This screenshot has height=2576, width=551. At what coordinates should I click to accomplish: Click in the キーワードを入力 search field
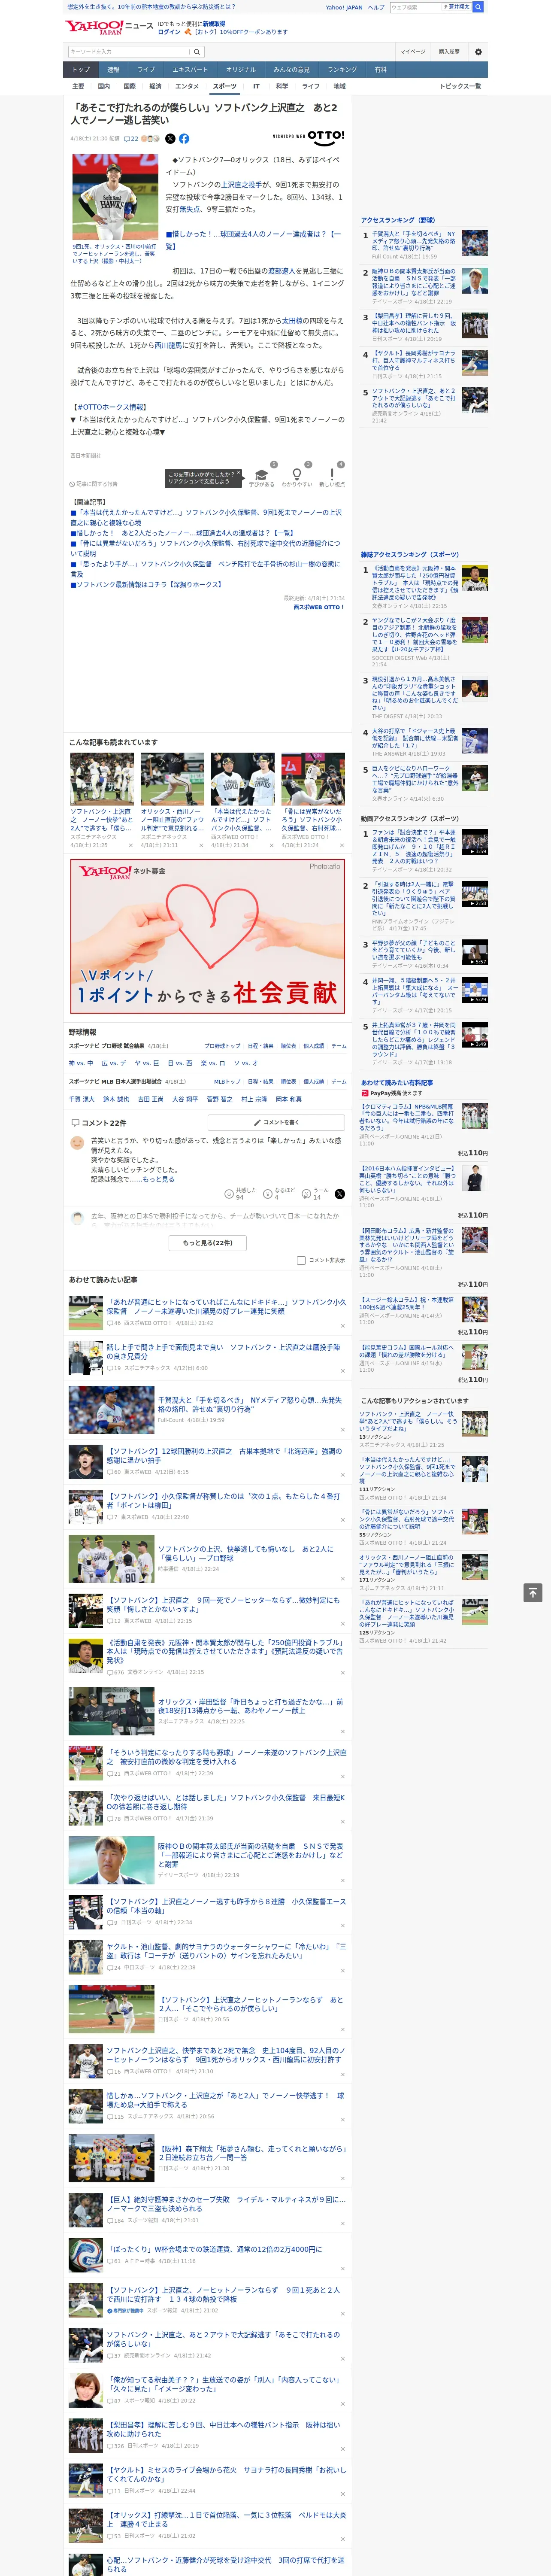[129, 52]
